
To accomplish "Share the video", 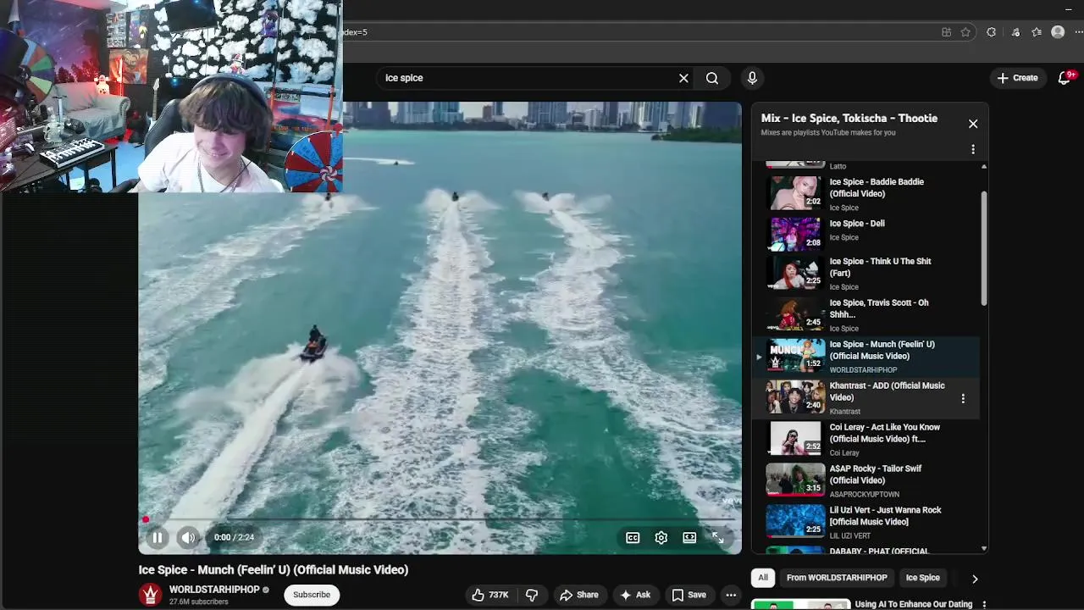I will [579, 595].
